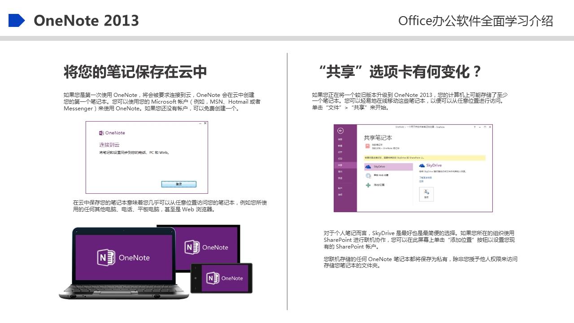
Task: Switch to the 帐户 sidebar item
Action: pos(340,188)
